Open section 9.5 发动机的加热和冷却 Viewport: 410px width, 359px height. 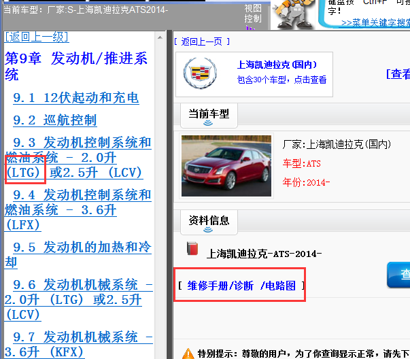click(x=78, y=255)
